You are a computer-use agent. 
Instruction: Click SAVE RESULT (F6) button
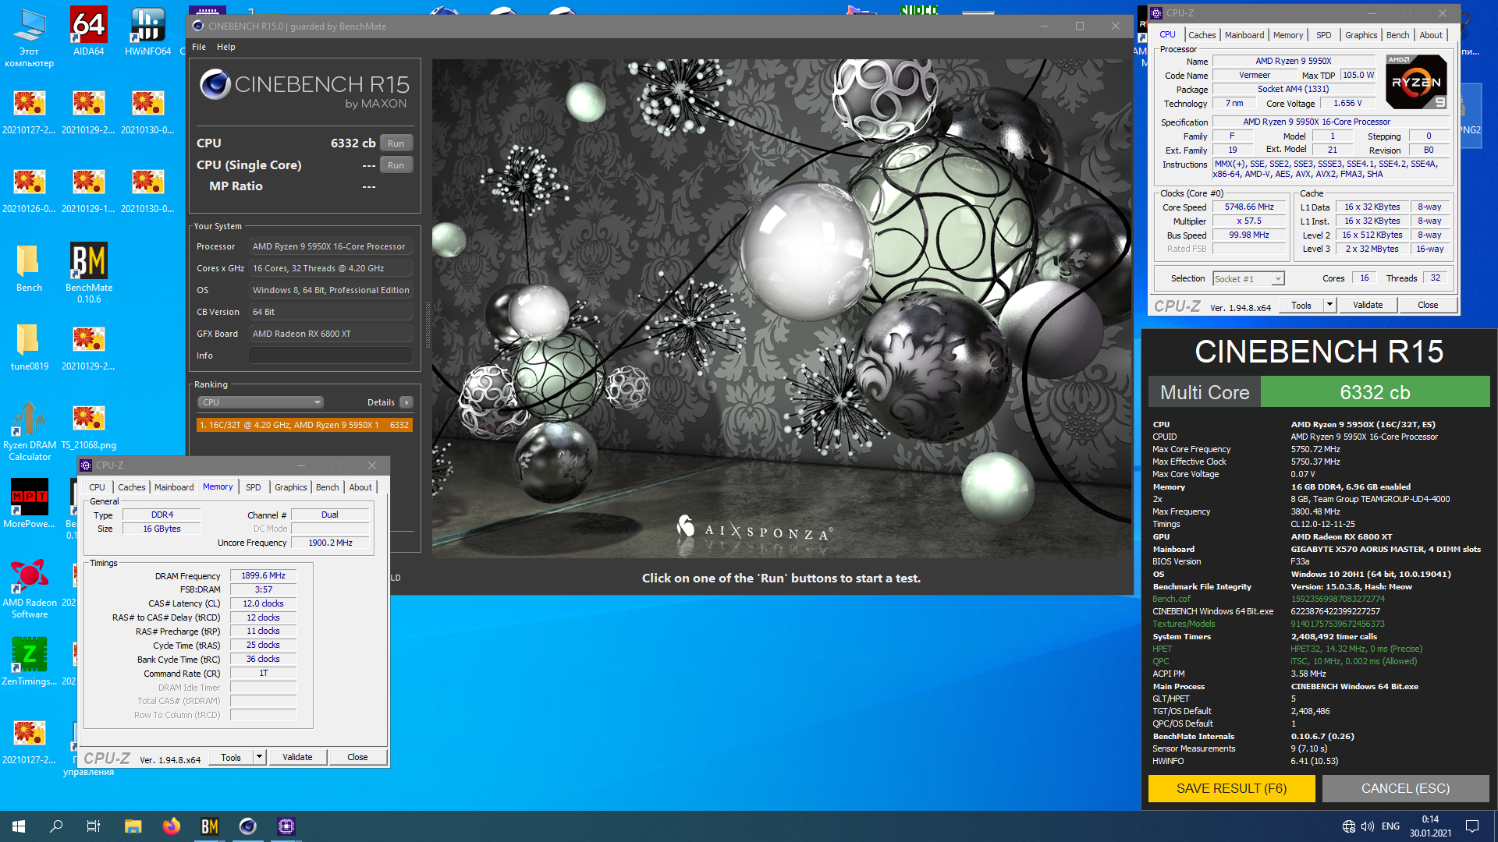pos(1231,788)
